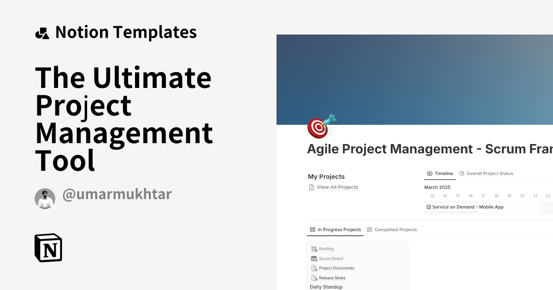Click the document icon beside Project Documents
553x290 pixels.
point(313,268)
